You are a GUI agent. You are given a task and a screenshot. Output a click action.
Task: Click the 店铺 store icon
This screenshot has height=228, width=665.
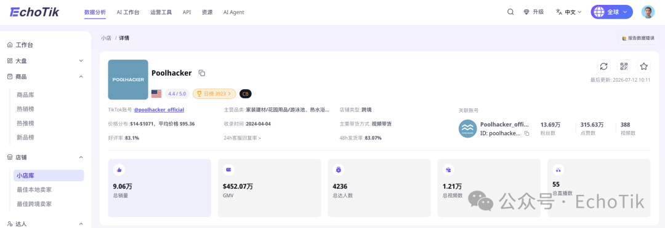pyautogui.click(x=10, y=157)
